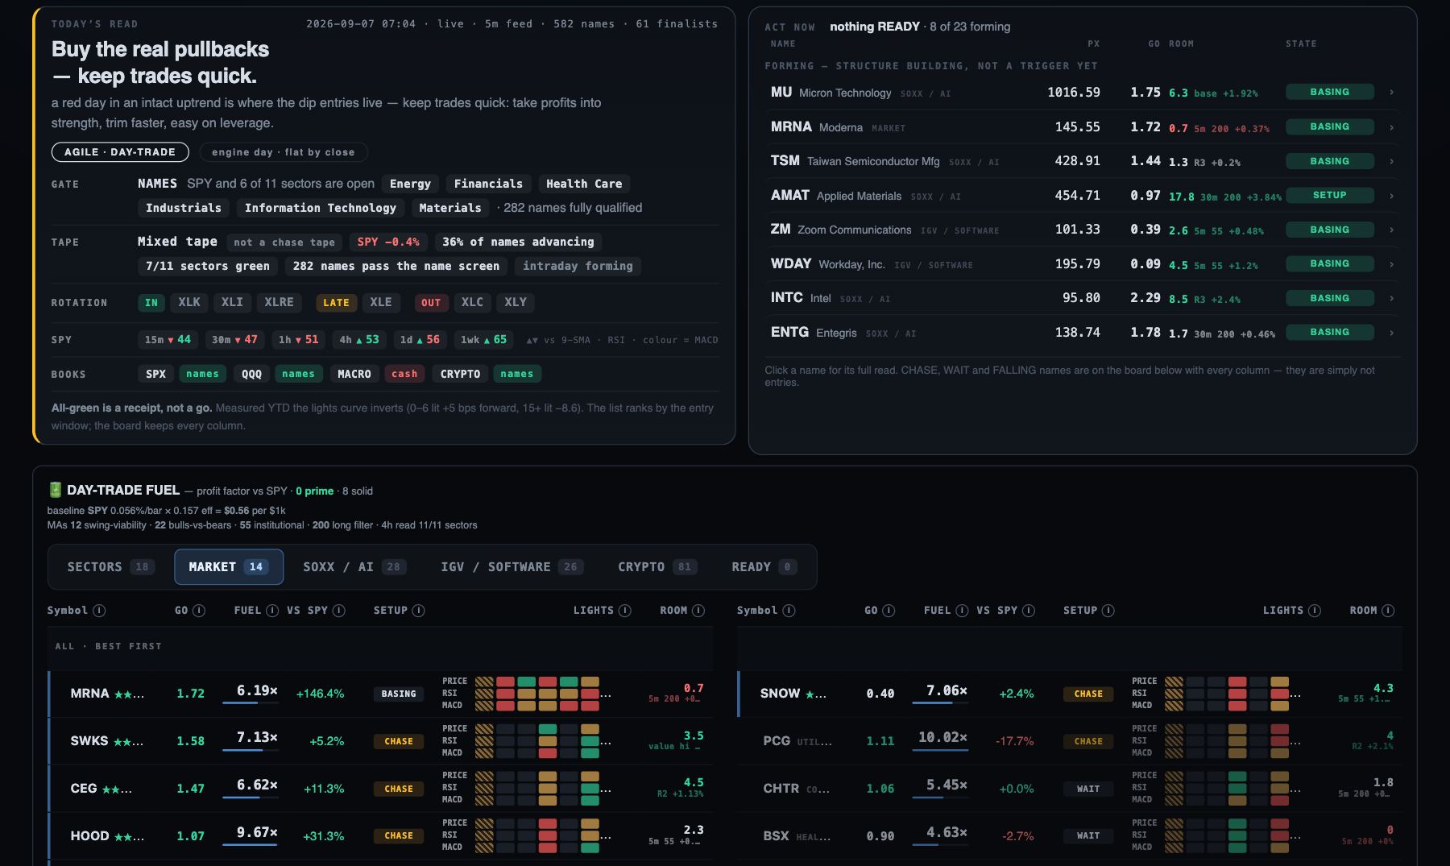
Task: Open info icon next to right Symbol header
Action: tap(789, 611)
